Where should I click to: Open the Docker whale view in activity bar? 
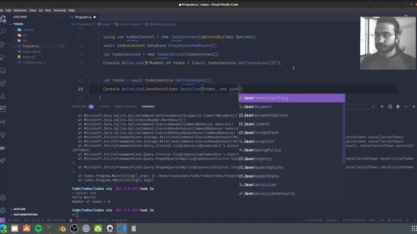pyautogui.click(x=3, y=148)
